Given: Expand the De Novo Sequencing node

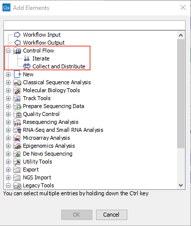Looking at the screenshot, I should 8,154.
